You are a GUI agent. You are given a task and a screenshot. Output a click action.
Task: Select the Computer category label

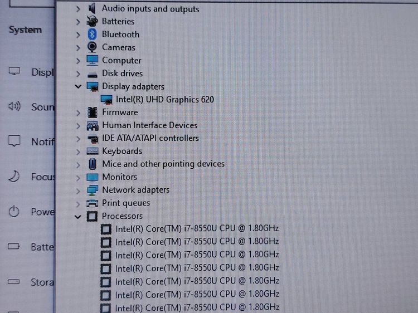pos(121,61)
